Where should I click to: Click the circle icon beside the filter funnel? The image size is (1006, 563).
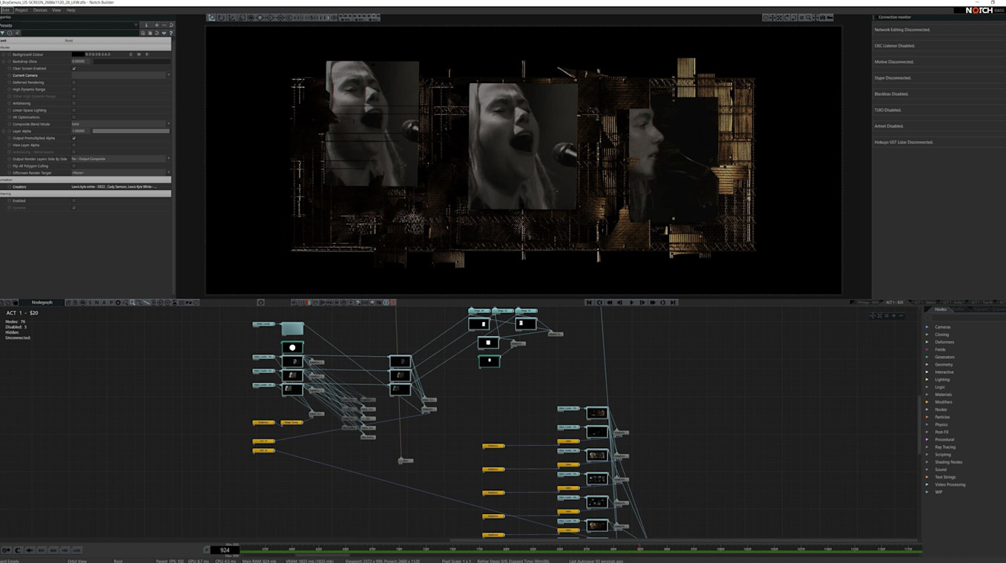10,33
